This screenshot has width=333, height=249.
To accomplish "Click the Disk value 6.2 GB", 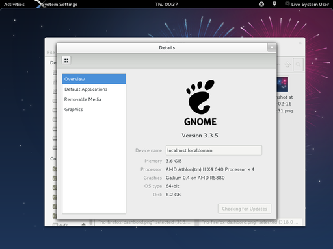I will click(x=173, y=195).
